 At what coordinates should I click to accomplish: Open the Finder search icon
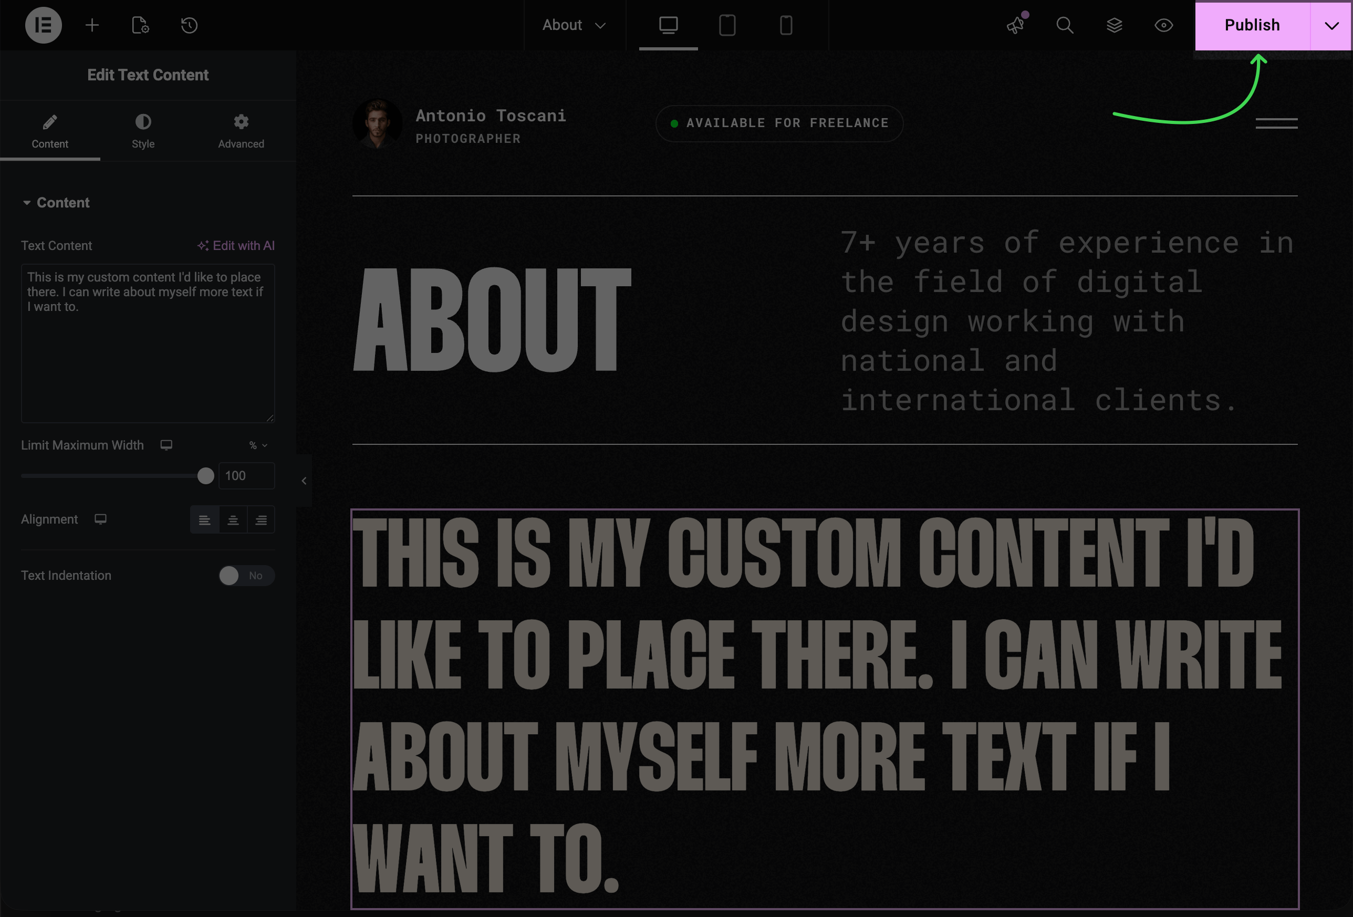point(1064,25)
